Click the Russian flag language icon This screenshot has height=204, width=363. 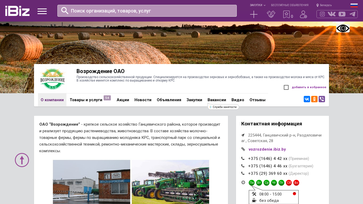coord(354,5)
